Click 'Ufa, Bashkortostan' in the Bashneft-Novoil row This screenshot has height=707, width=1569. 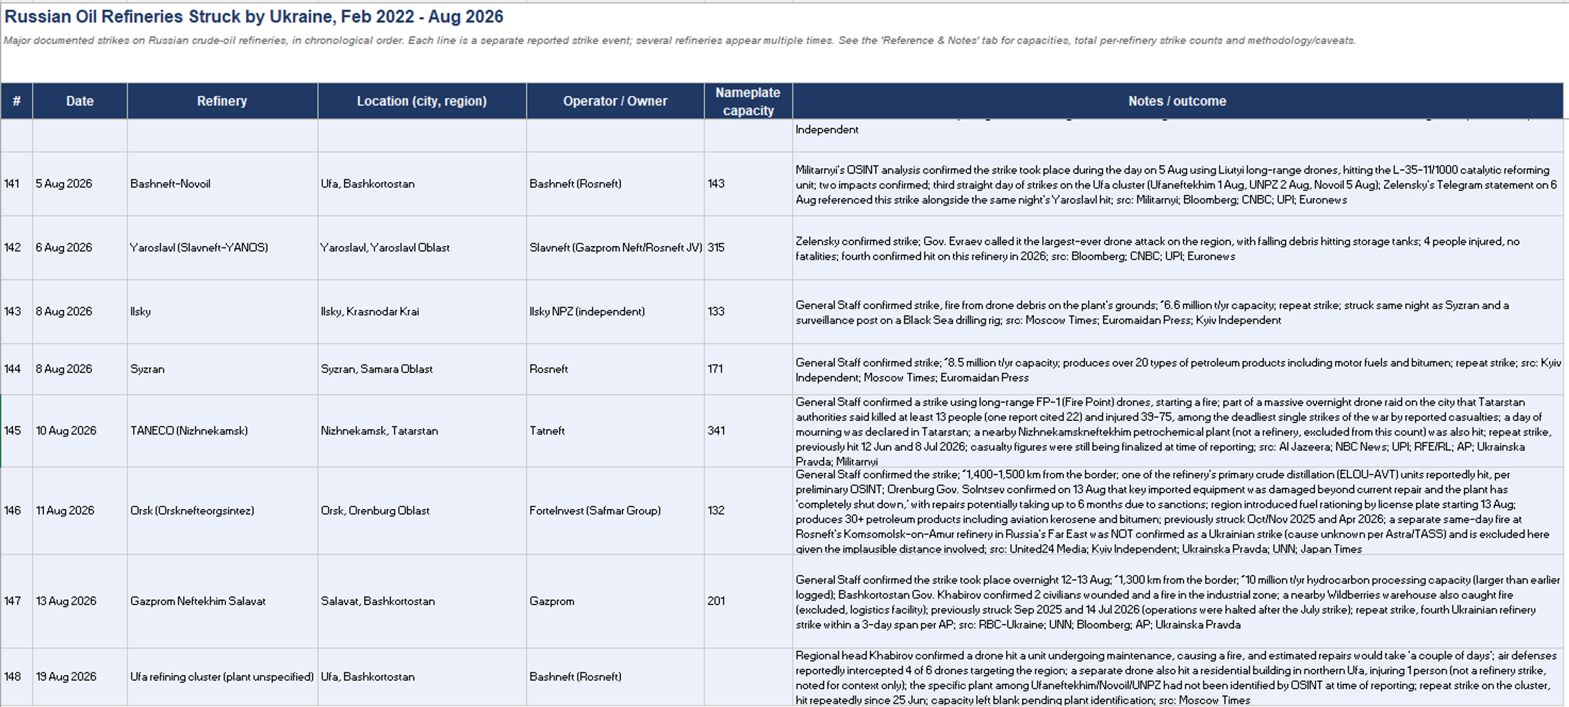click(422, 184)
